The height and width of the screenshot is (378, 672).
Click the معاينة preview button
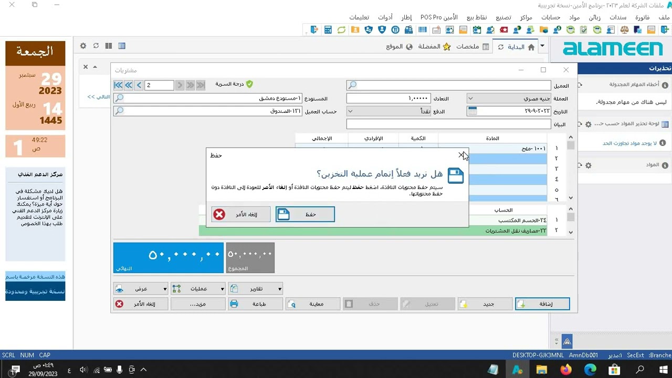(313, 304)
